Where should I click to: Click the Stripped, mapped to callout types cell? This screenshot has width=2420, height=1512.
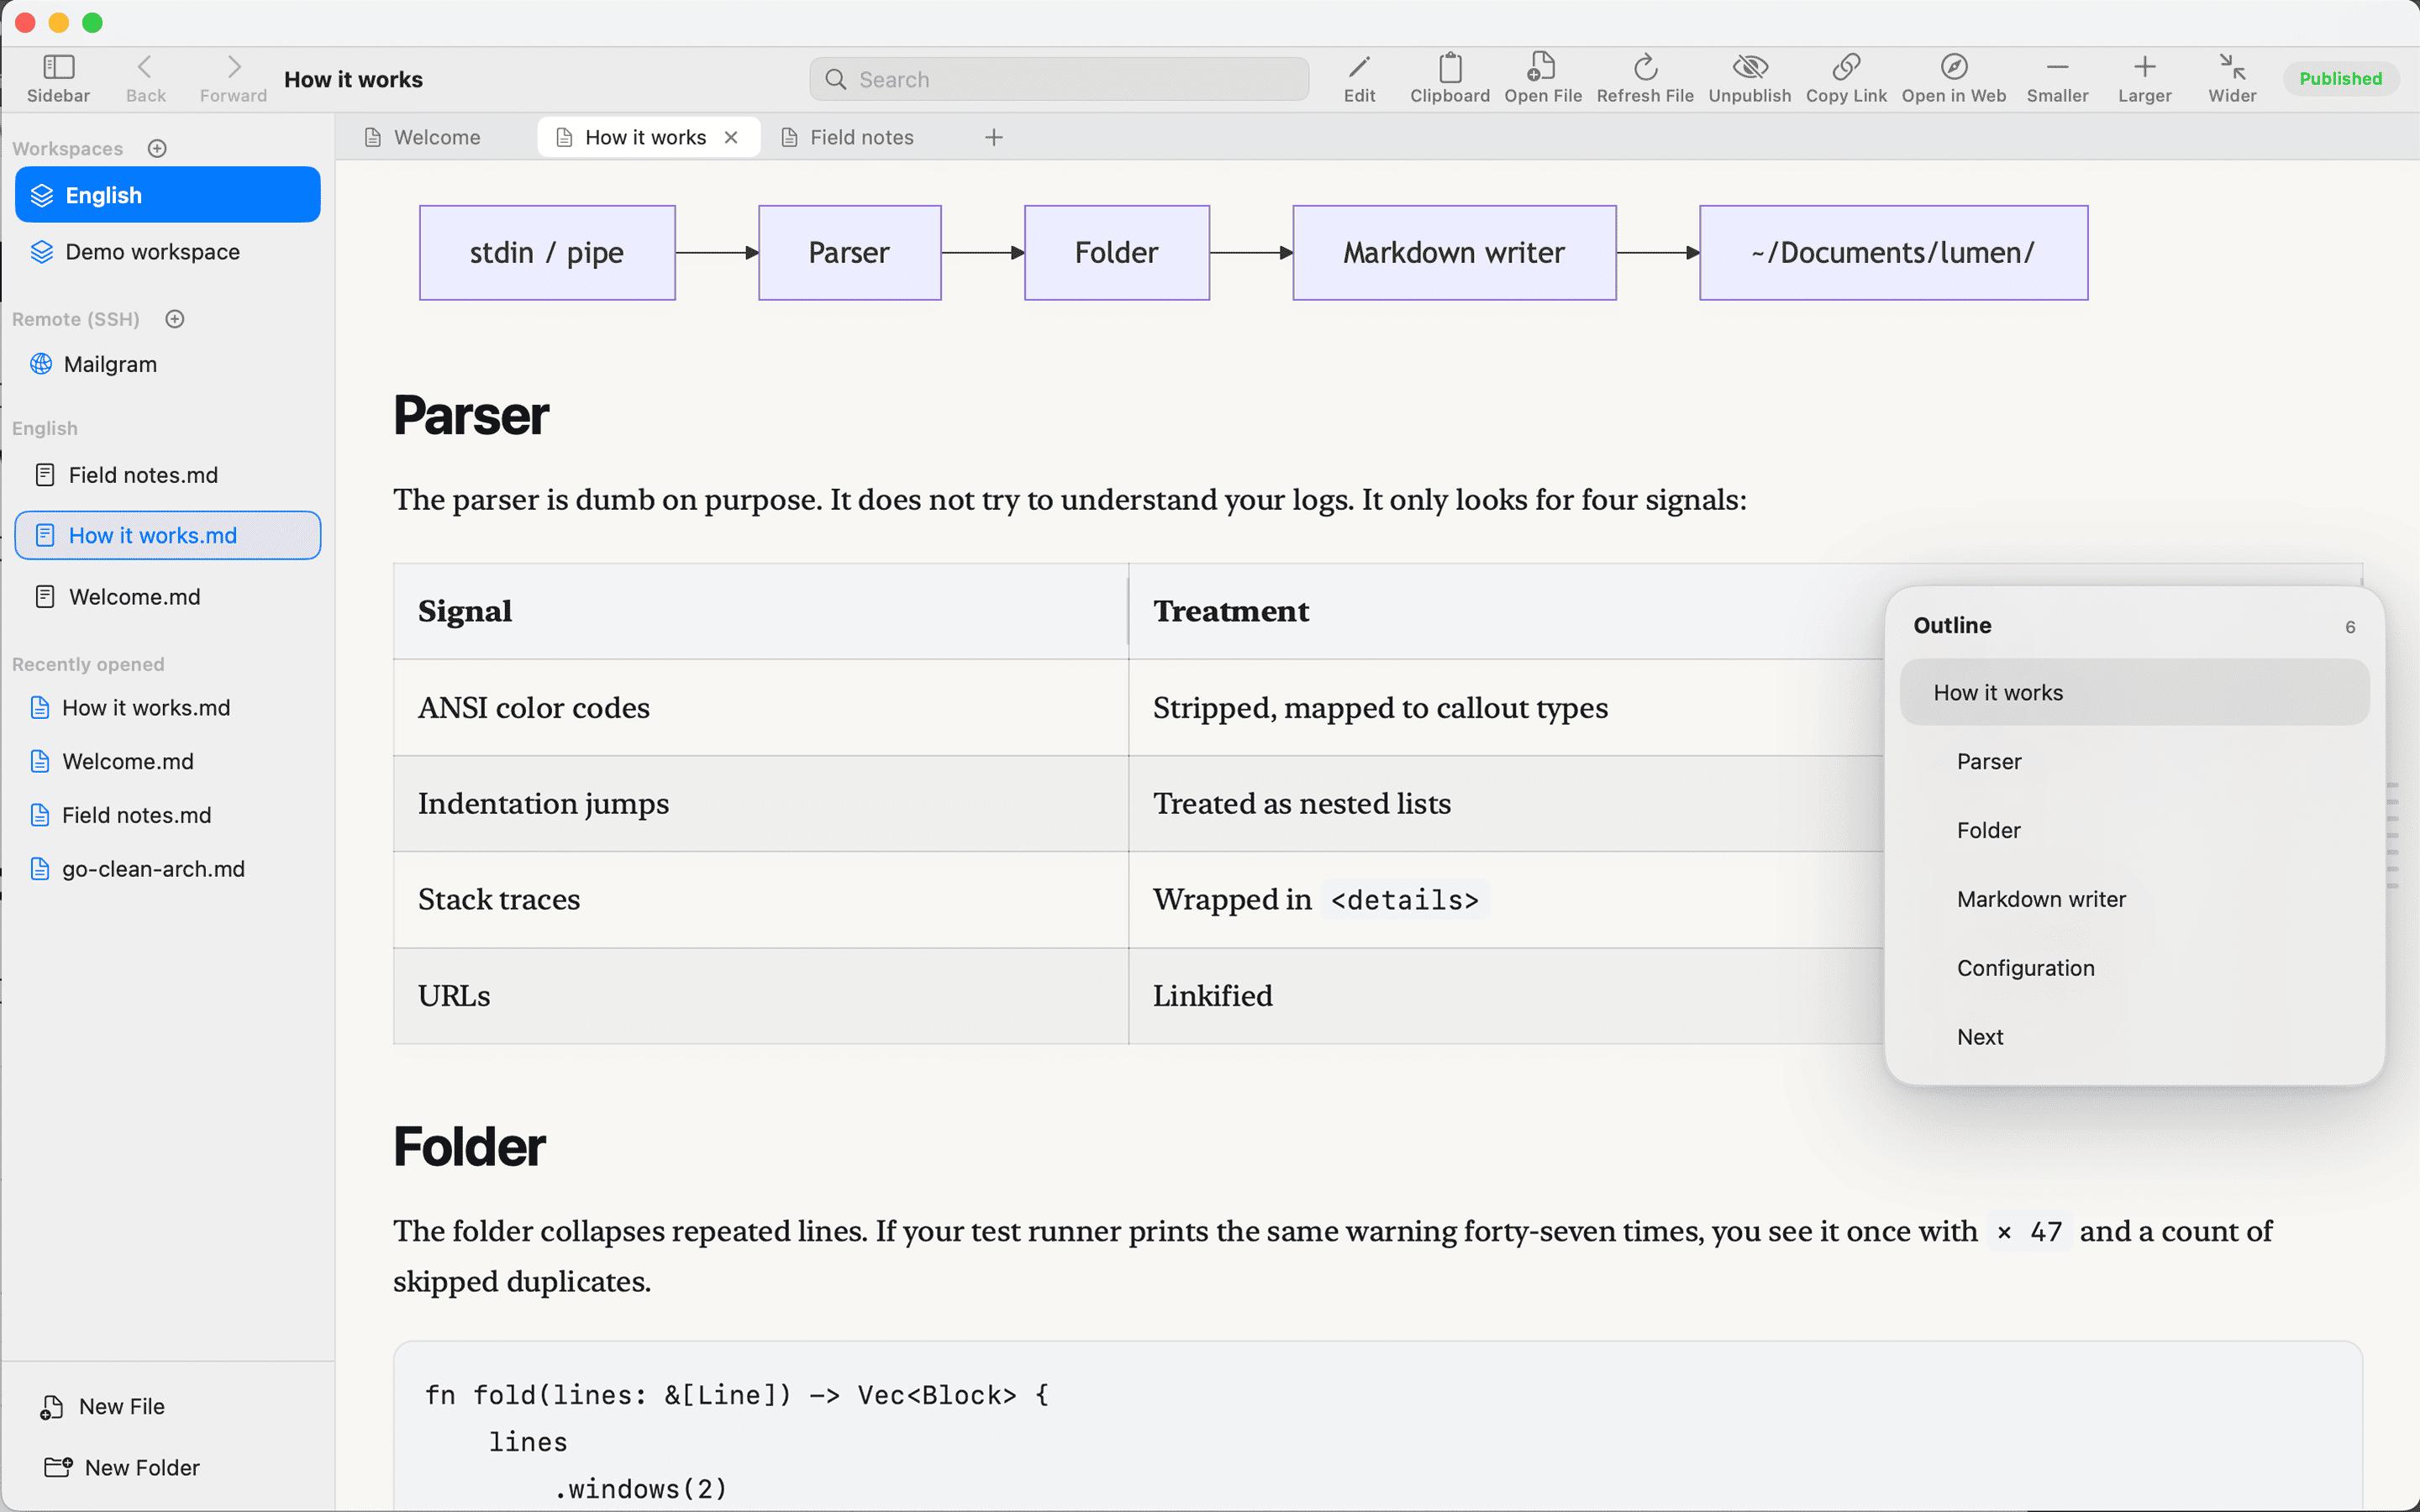pyautogui.click(x=1506, y=707)
